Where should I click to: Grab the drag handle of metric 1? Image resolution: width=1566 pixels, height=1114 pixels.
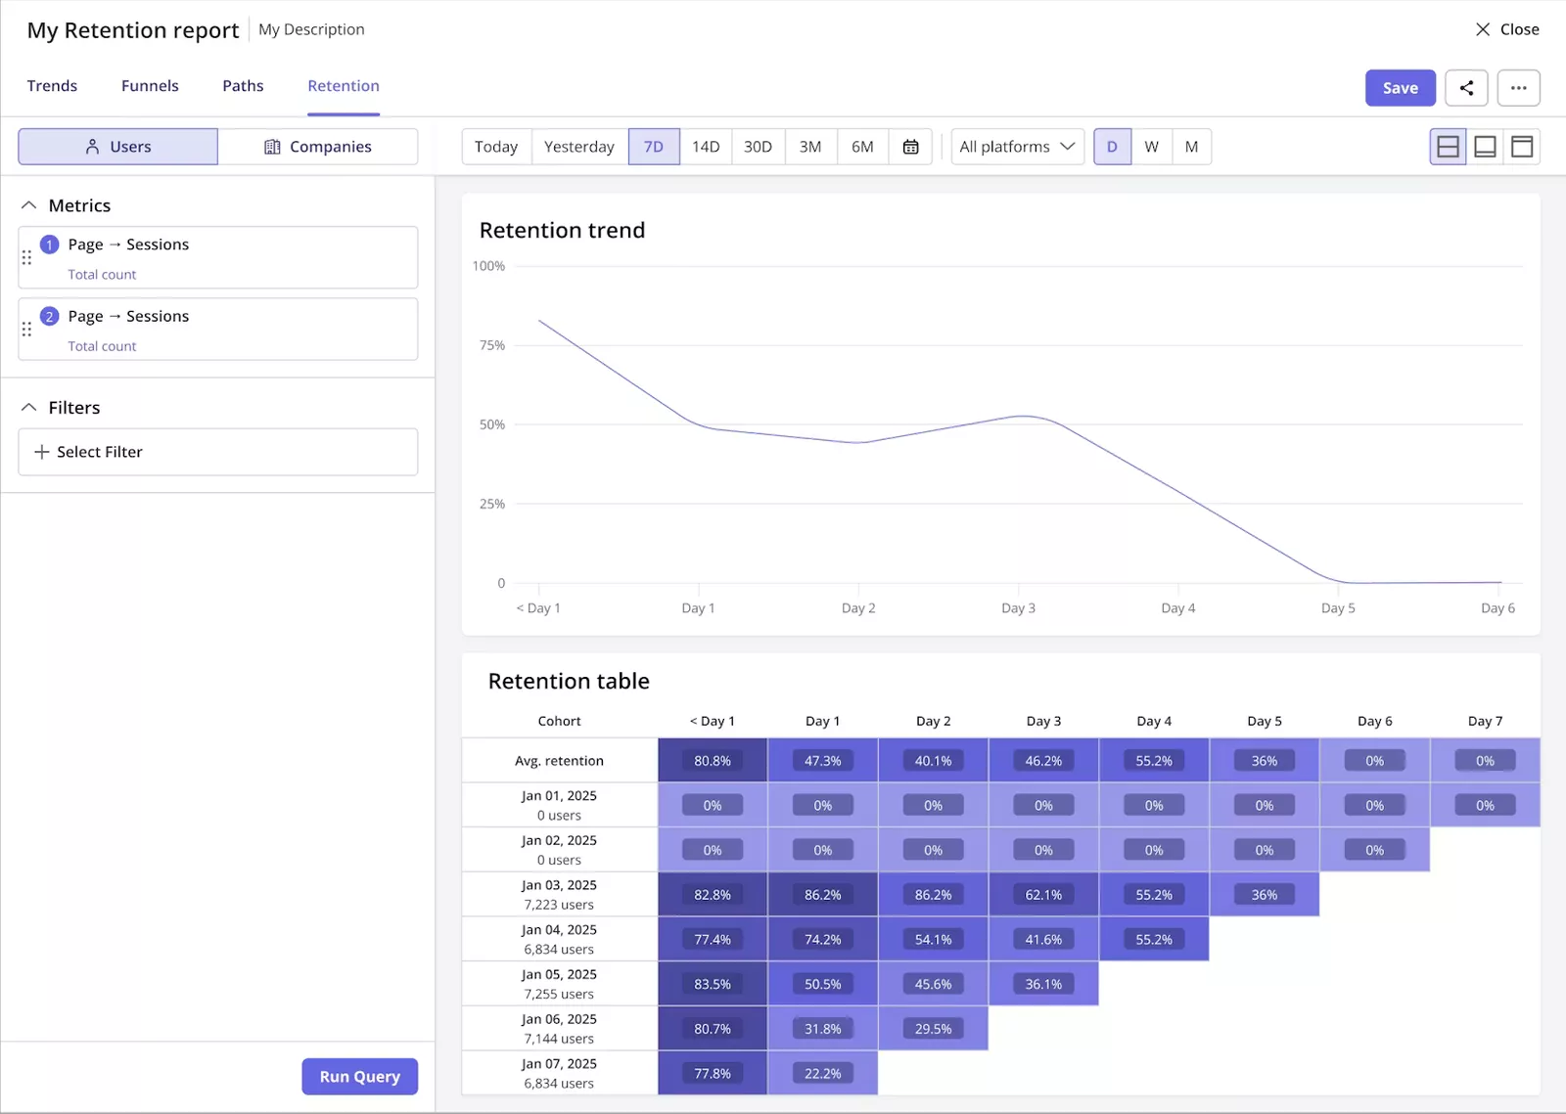pos(26,258)
